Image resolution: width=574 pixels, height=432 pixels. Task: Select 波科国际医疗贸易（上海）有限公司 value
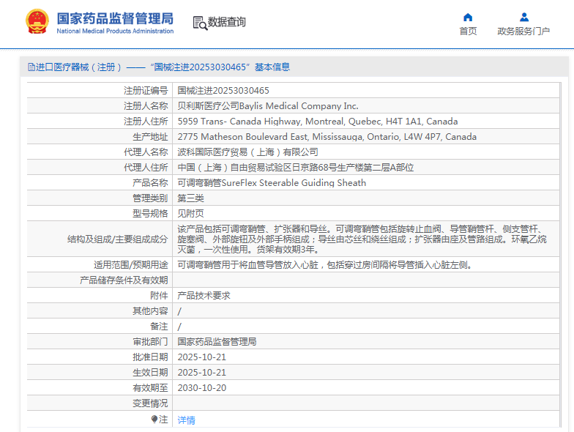tap(247, 152)
